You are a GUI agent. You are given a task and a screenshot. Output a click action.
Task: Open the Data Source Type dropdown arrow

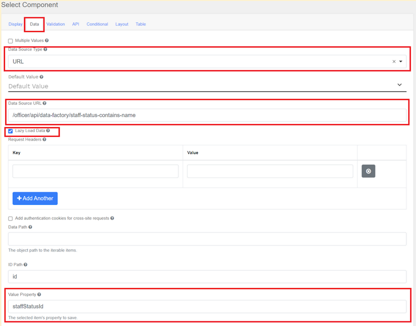(x=401, y=62)
